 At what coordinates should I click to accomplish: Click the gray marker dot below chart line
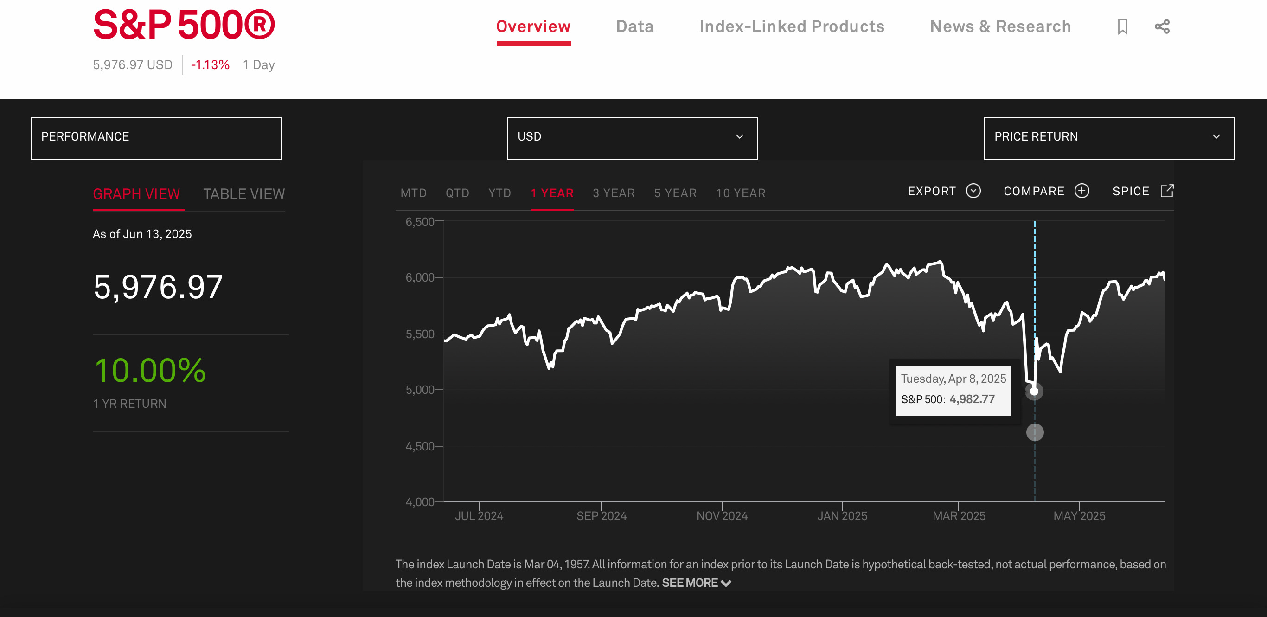click(1034, 432)
